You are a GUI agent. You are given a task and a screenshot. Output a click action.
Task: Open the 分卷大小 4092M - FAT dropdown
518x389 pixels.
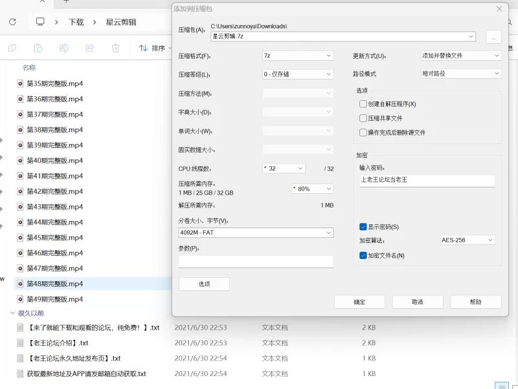pos(256,233)
